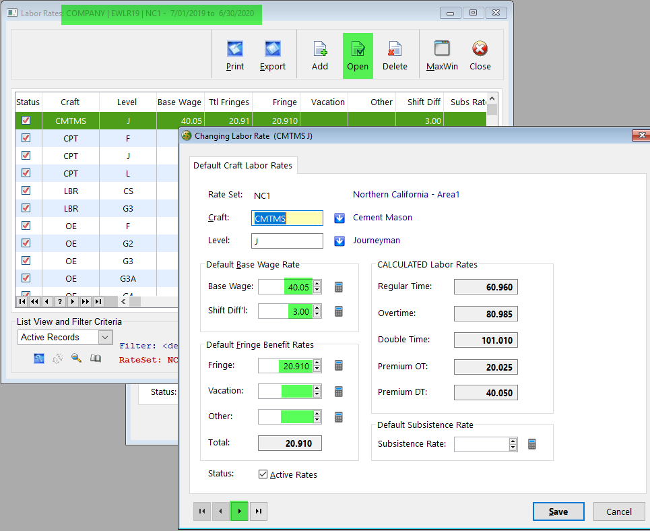This screenshot has height=531, width=650.
Task: Click the Open record icon
Action: coord(358,49)
